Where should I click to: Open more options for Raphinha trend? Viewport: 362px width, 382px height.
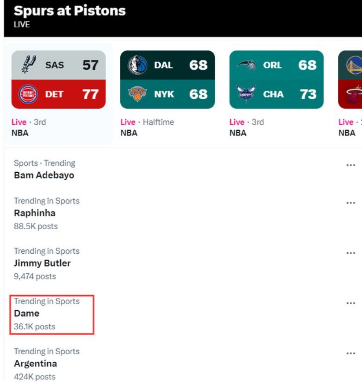pyautogui.click(x=351, y=203)
